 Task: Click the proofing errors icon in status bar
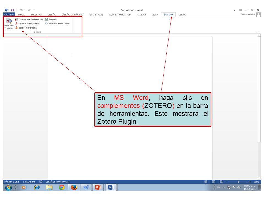tap(41, 182)
